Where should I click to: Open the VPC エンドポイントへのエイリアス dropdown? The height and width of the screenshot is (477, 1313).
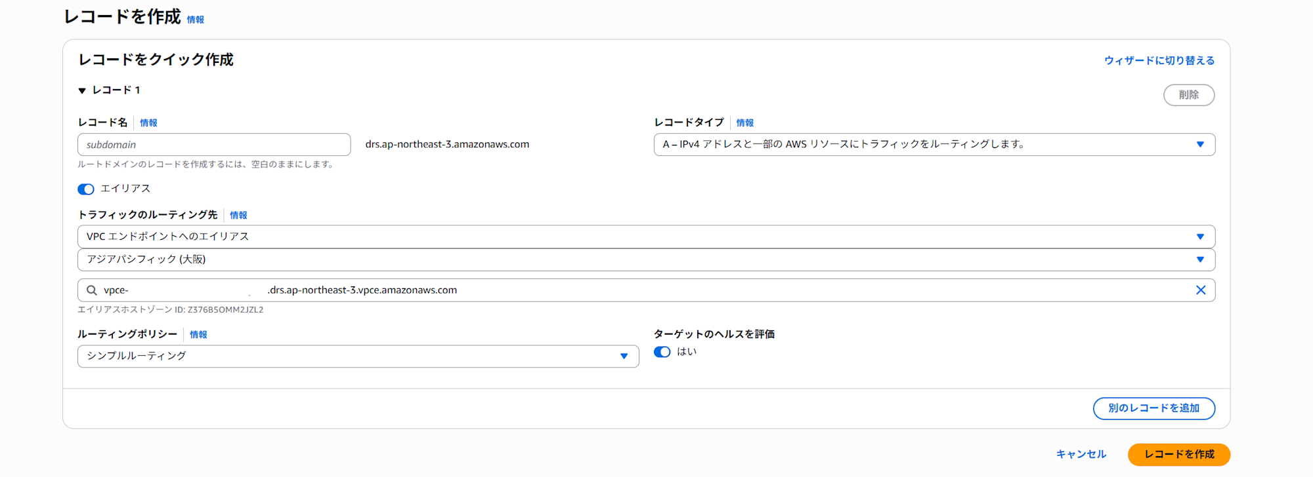coord(646,237)
